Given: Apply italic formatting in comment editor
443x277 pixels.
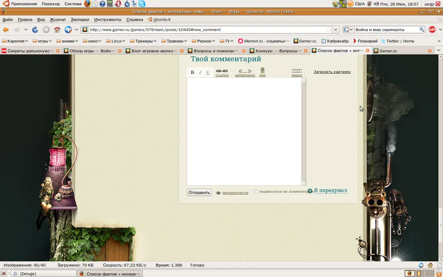Looking at the screenshot, I should coord(200,72).
